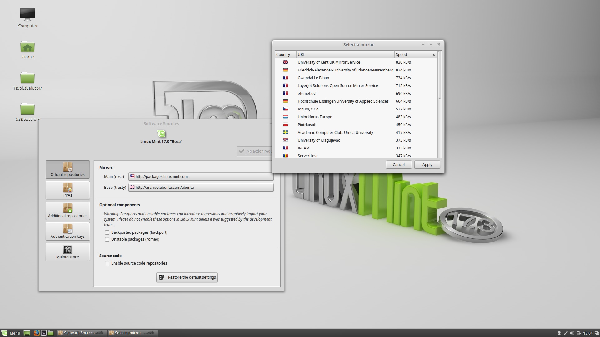
Task: Open the Maintenance section
Action: [x=67, y=252]
